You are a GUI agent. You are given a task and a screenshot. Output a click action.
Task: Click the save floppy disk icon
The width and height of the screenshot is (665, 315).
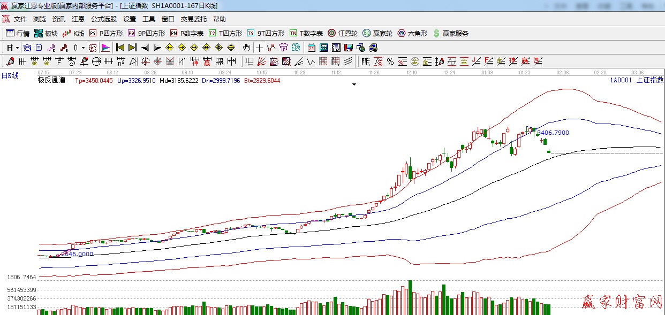[x=349, y=48]
